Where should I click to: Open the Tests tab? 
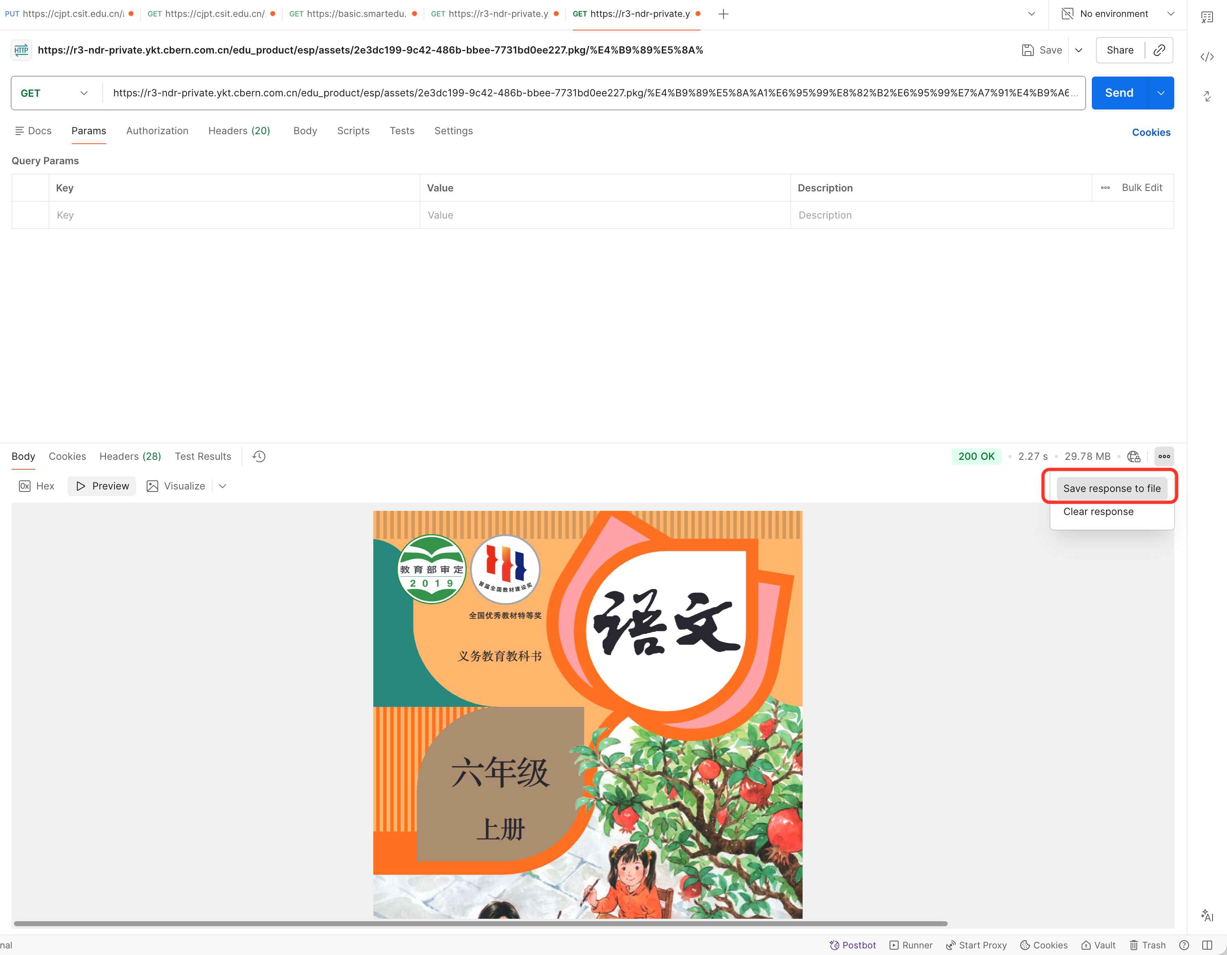point(402,131)
